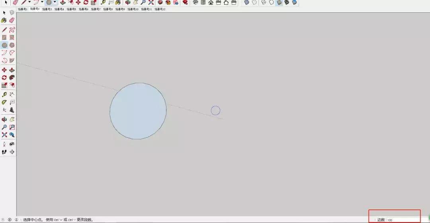Switch to Shaded face style
Screen dimensions: 430x223
279,2
